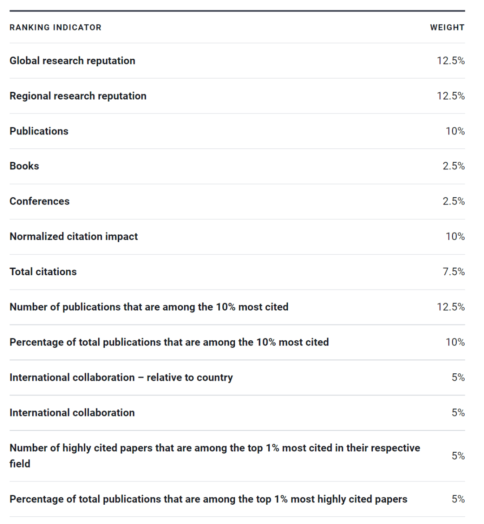Screen dimensions: 484x524
Task: Click the Normalized citation impact label
Action: click(x=73, y=236)
